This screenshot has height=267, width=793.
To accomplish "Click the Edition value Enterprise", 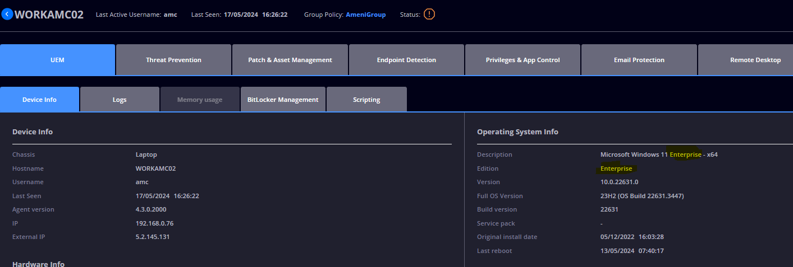I will coord(616,168).
